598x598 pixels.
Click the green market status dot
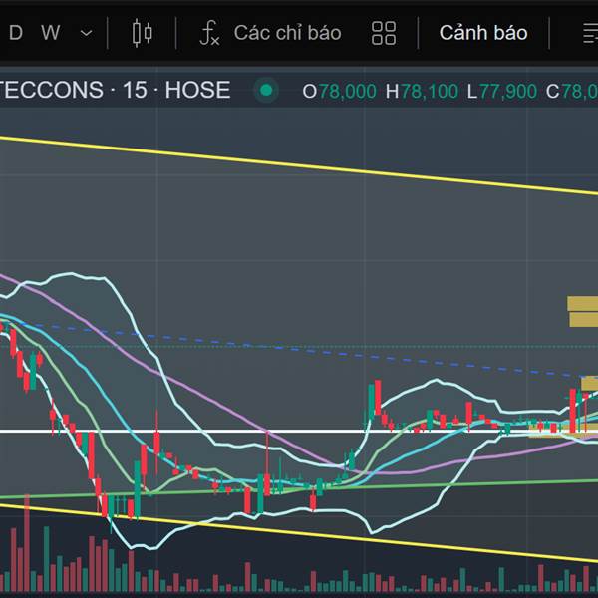click(x=266, y=91)
